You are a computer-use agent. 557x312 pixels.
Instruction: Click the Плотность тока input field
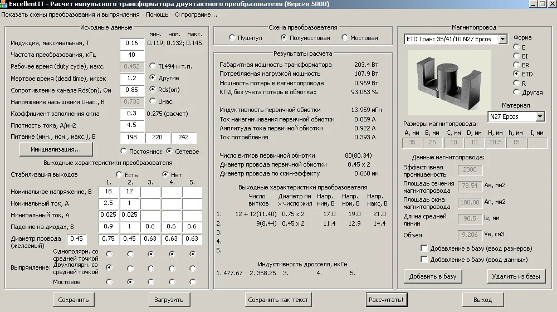(132, 125)
